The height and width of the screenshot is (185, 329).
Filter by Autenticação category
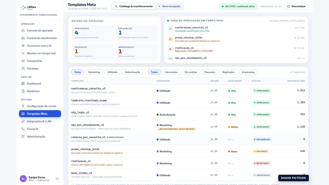[132, 72]
